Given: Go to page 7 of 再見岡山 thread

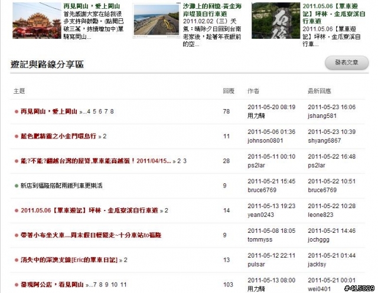Looking at the screenshot, I should coord(106,111).
